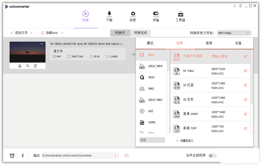Open the output path dropdown
The height and width of the screenshot is (165, 261).
pos(116,156)
